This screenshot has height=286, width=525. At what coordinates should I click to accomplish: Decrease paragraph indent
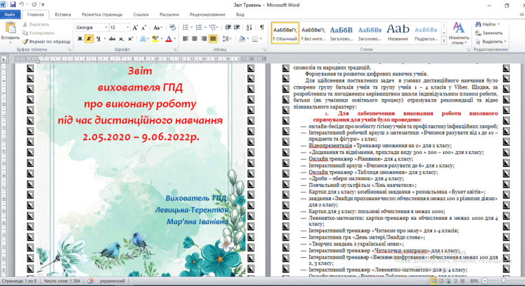coord(228,27)
